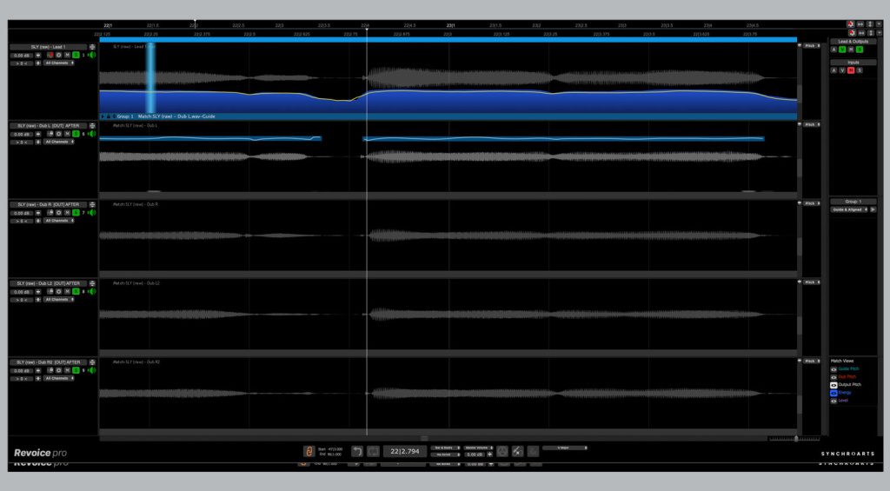The image size is (890, 491).
Task: Mute the SLY (raw) - Lead 1 track
Action: (x=67, y=55)
